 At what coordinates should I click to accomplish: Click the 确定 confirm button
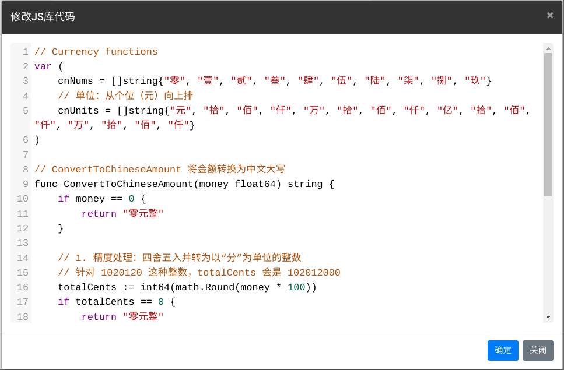(x=503, y=350)
